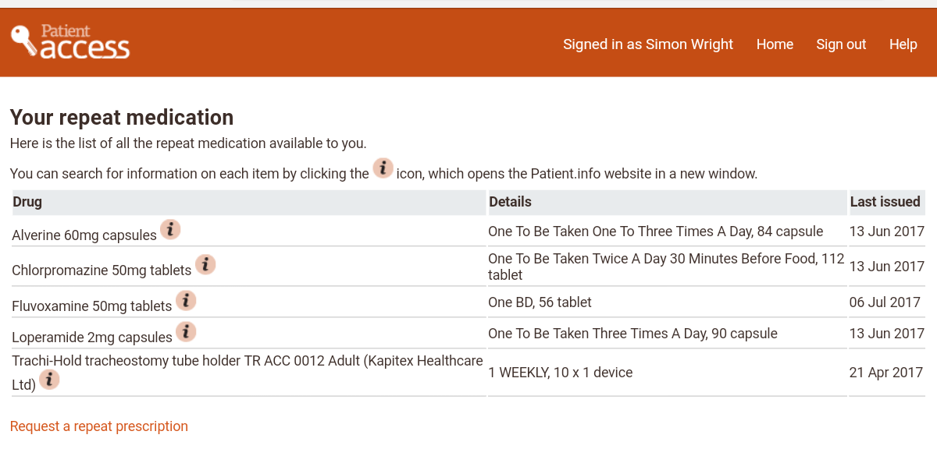Click the 'Your repeat medication' heading
937x456 pixels.
122,118
